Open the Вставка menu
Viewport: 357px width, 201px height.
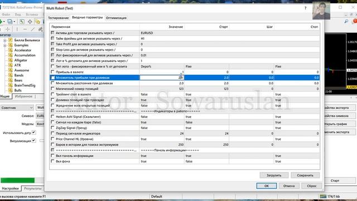tap(32, 15)
